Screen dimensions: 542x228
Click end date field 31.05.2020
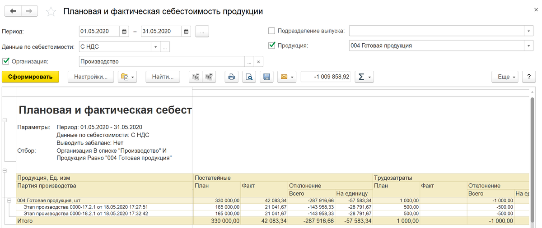point(161,32)
